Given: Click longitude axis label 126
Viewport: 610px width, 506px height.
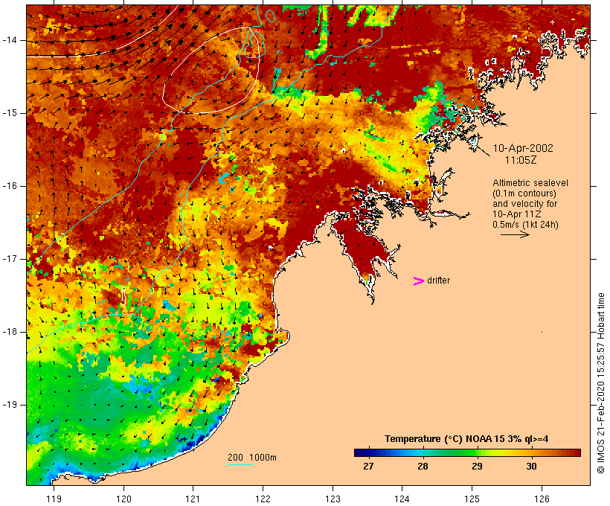Looking at the screenshot, I should pos(542,499).
